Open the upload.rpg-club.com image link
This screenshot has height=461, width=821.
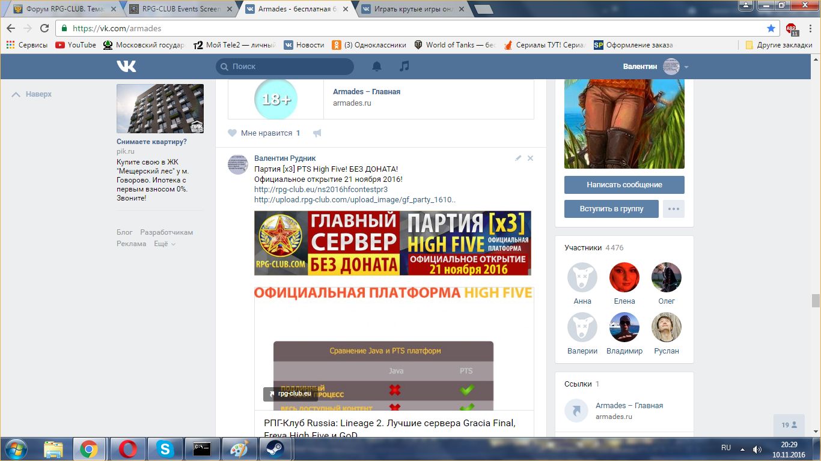coord(355,200)
